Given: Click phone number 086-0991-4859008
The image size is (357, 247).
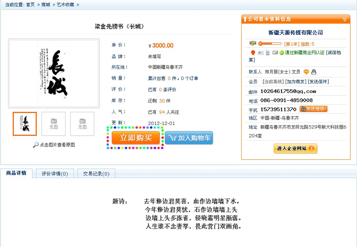Looking at the screenshot, I should (x=286, y=100).
